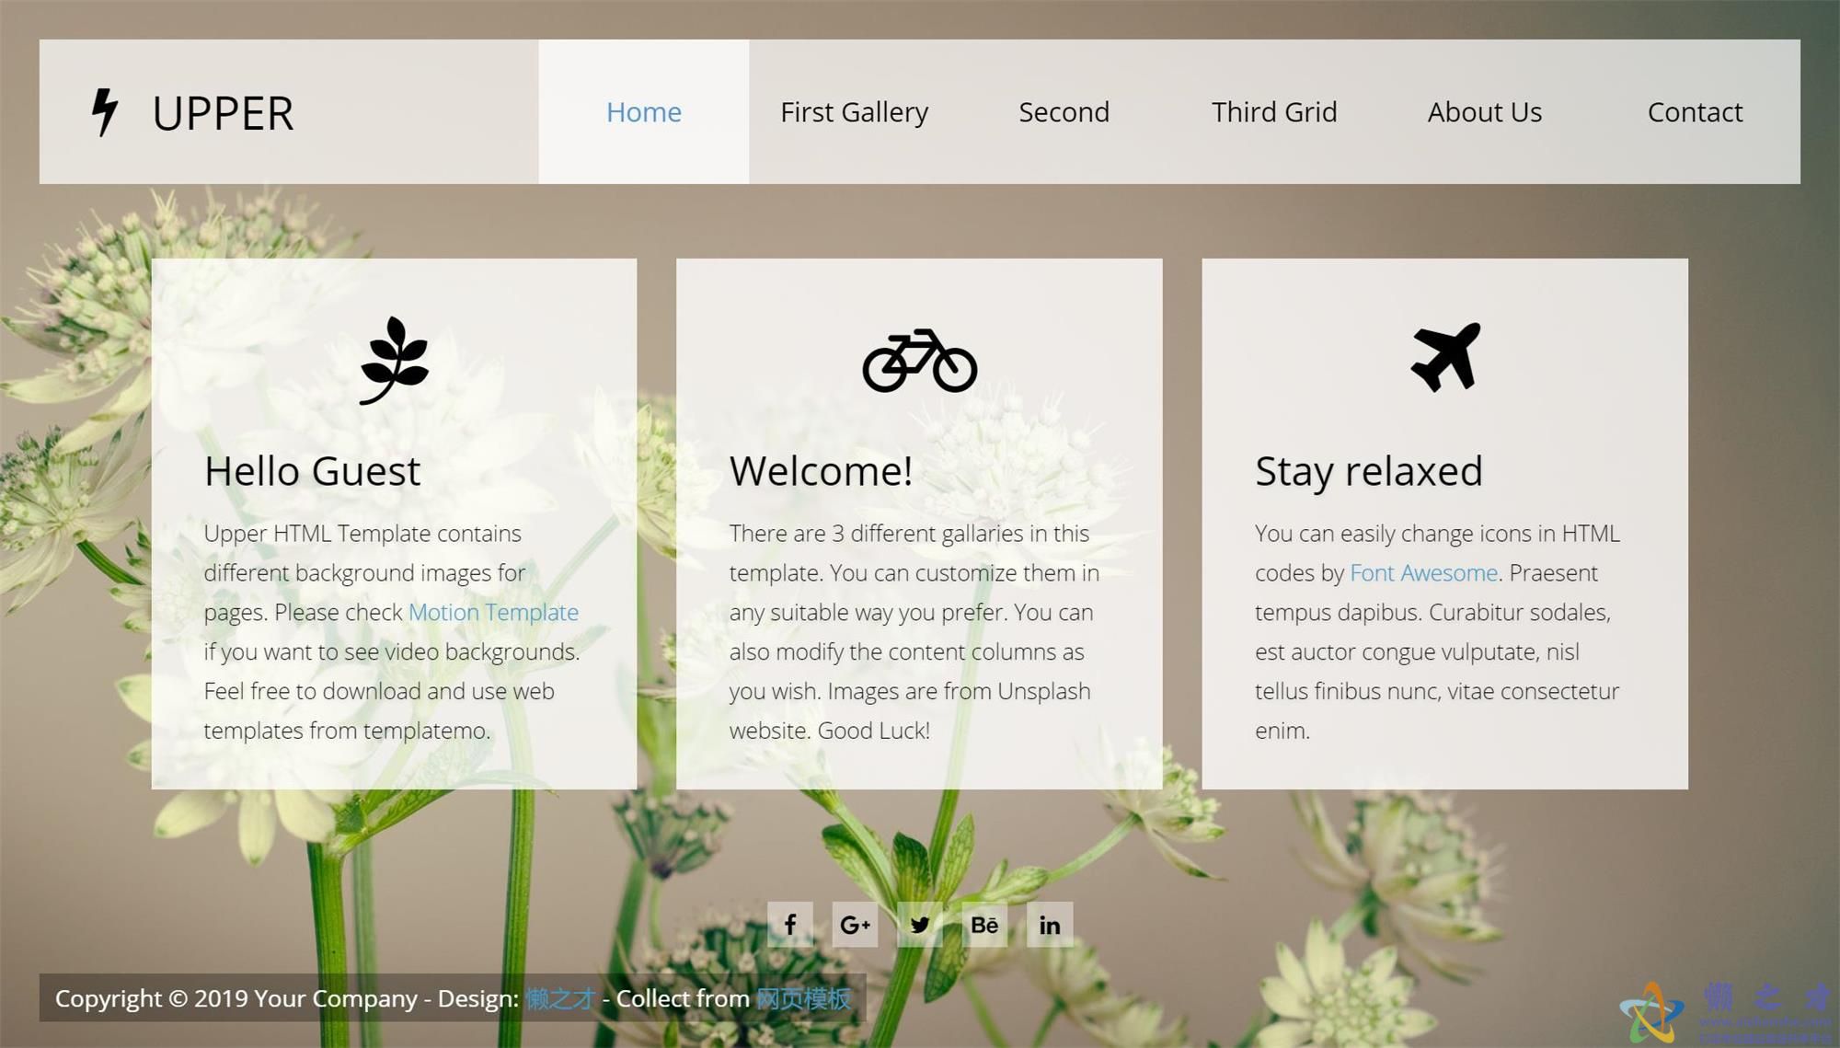1840x1048 pixels.
Task: Click the 懒之才 design credit link
Action: click(560, 998)
